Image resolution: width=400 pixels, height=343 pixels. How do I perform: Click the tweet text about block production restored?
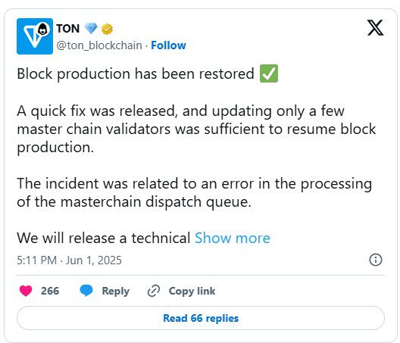(x=135, y=74)
